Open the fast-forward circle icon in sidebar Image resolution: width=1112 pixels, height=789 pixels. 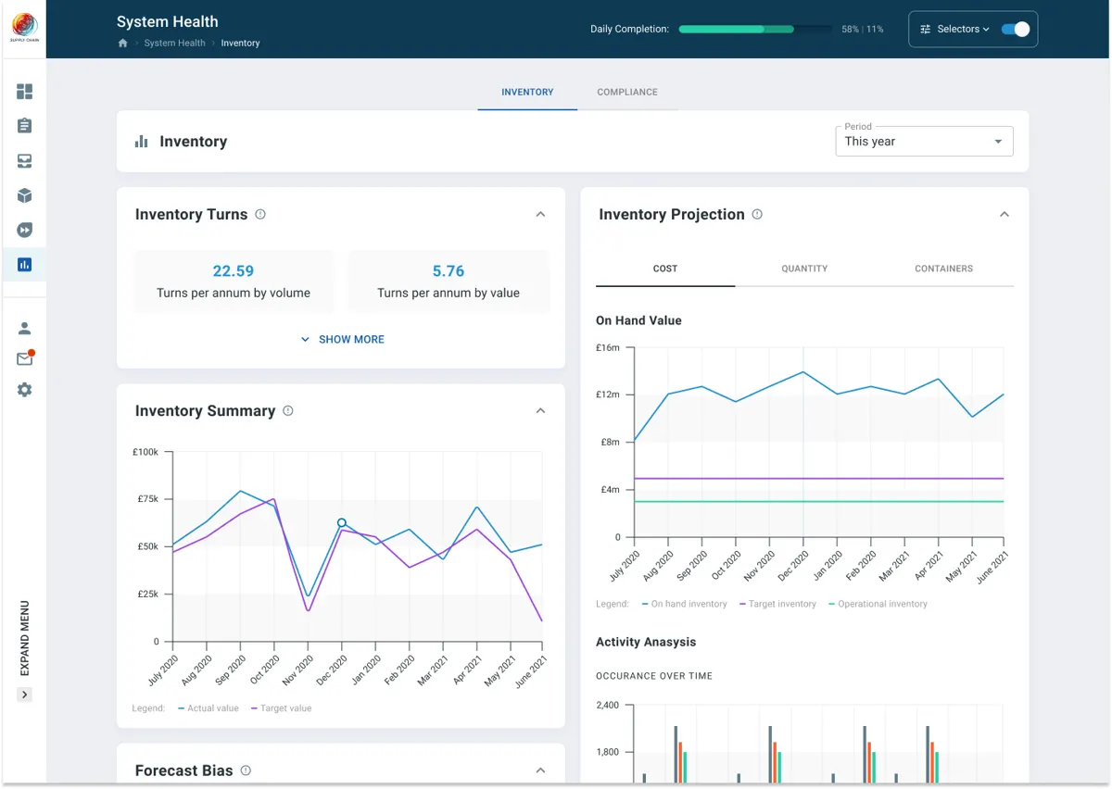pos(25,230)
